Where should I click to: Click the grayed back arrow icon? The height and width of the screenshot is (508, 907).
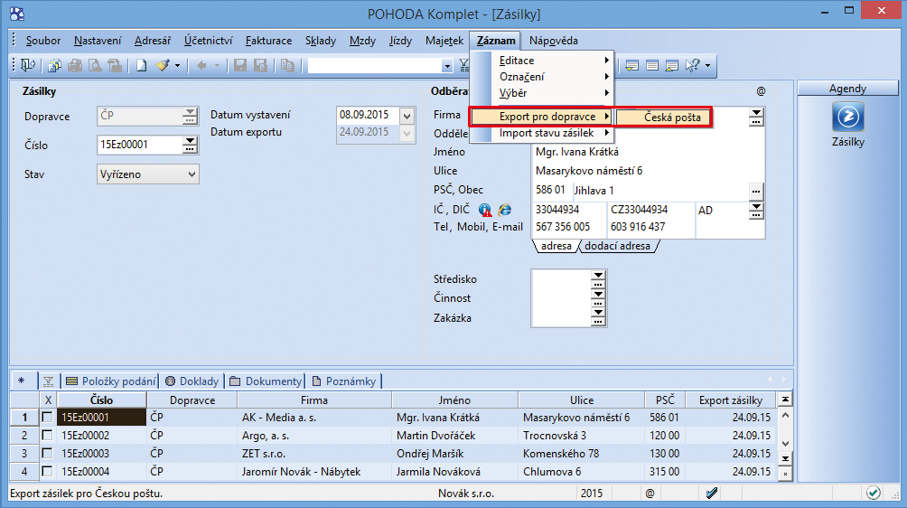click(x=201, y=65)
